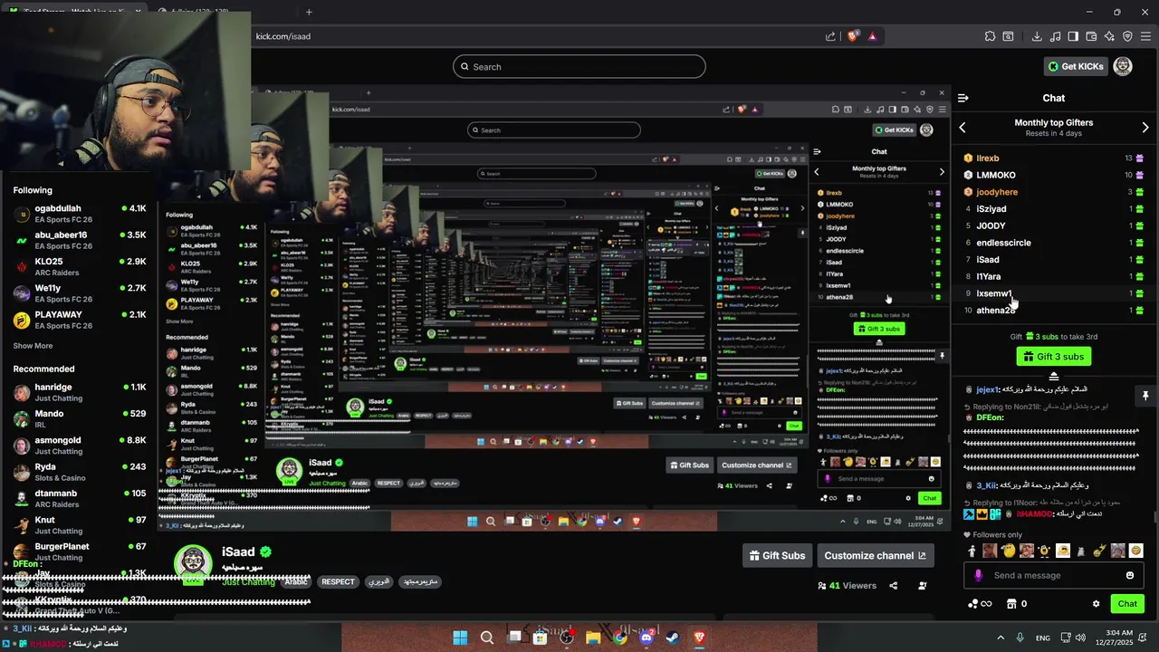This screenshot has width=1159, height=652.
Task: Open chat settings gear beside the Chat button
Action: click(1096, 604)
